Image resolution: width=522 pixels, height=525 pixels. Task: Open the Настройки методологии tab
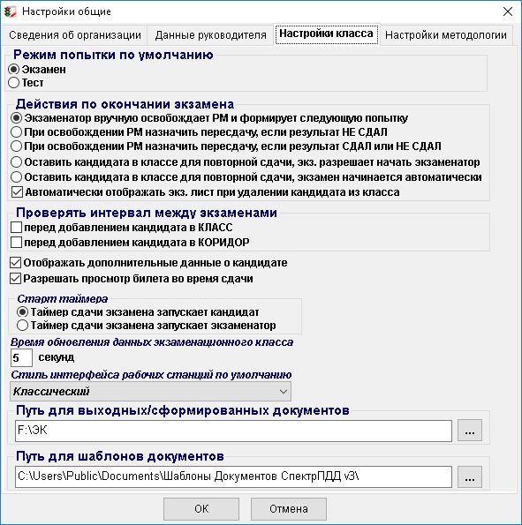pos(446,34)
